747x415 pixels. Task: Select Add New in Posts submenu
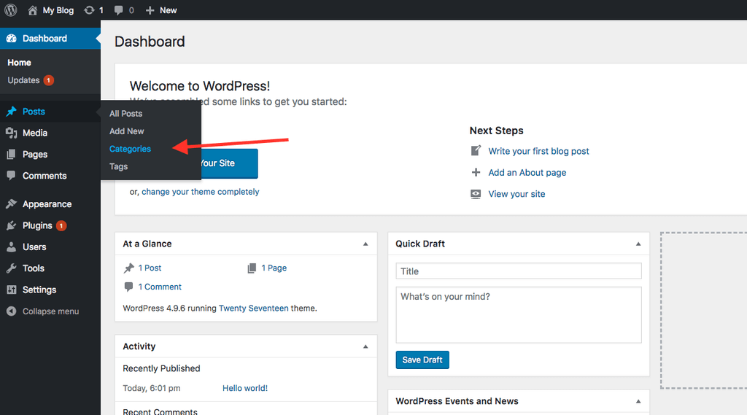[127, 131]
